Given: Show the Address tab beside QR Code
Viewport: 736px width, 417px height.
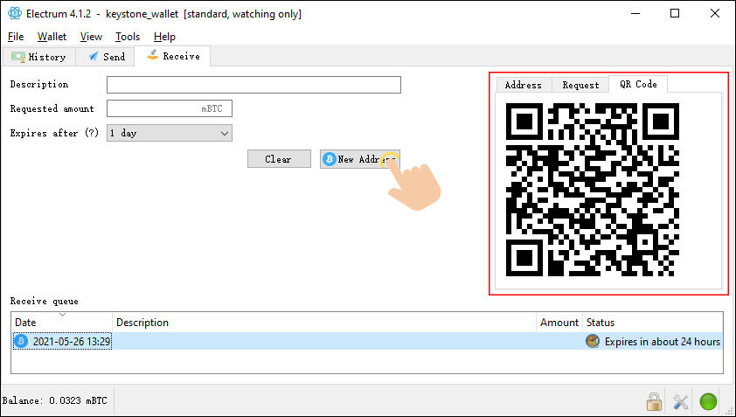Looking at the screenshot, I should point(523,85).
